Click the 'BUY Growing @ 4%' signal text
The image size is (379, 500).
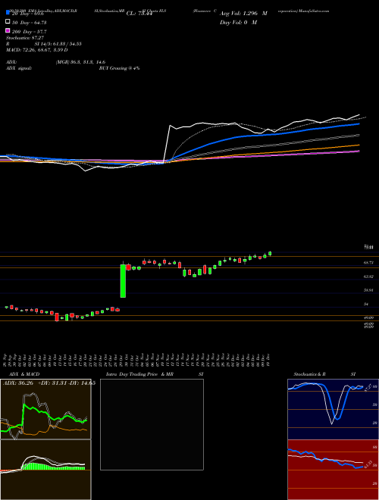click(x=119, y=68)
